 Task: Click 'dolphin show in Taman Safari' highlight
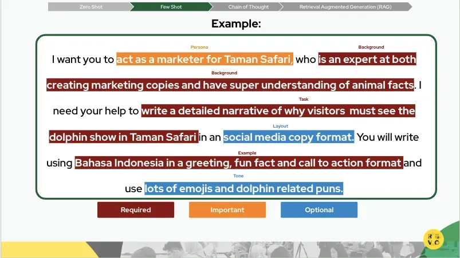124,137
